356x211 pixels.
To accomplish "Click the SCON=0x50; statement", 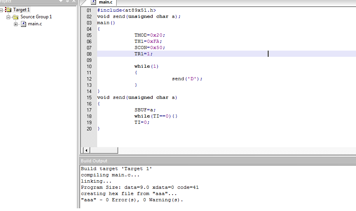I will 150,48.
